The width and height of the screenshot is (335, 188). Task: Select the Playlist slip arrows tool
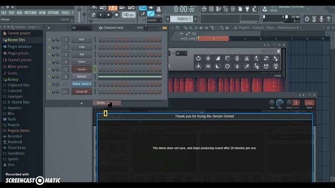pyautogui.click(x=206, y=28)
